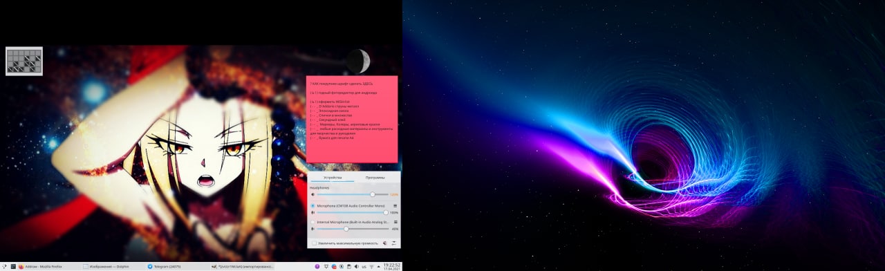This screenshot has width=885, height=271.
Task: Click the Microphone 100% level value
Action: click(394, 213)
